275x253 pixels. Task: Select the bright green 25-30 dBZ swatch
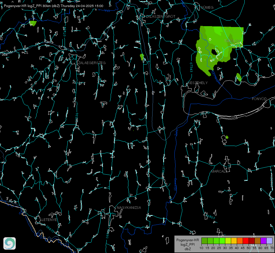[222, 241]
